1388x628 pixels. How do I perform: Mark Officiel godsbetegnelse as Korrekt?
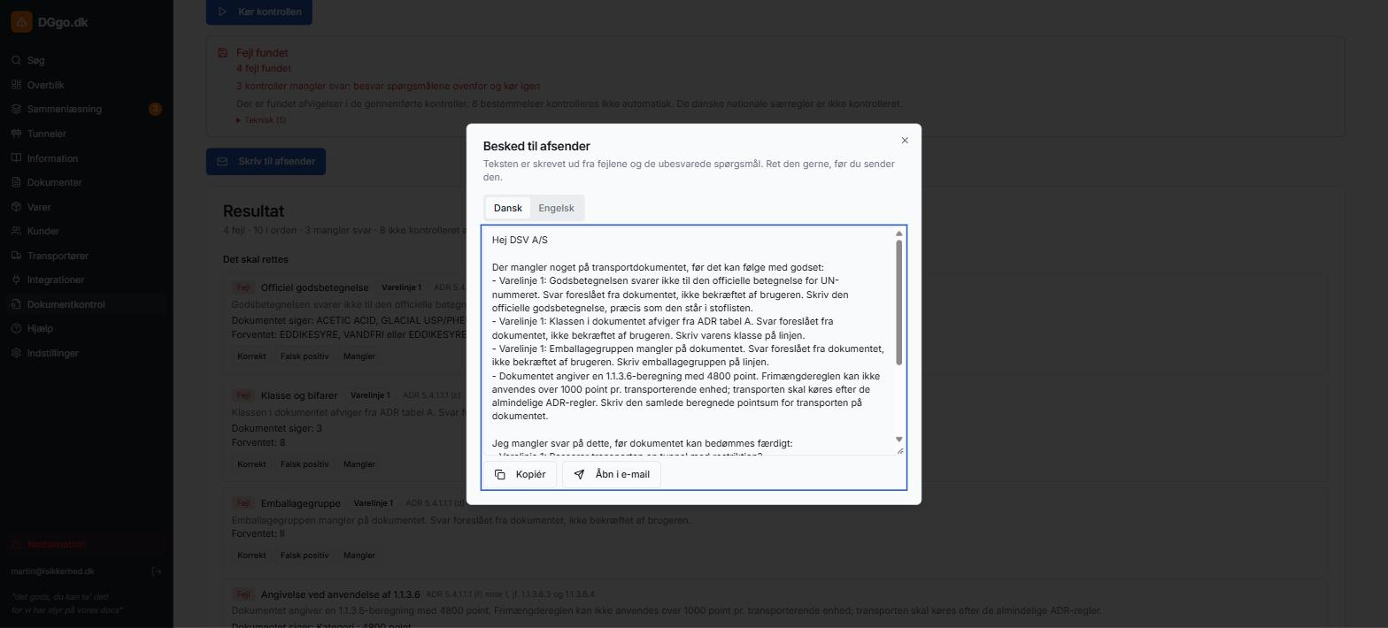[x=252, y=356]
